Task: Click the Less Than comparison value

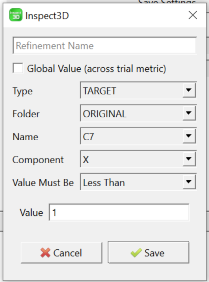Action: tap(104, 183)
